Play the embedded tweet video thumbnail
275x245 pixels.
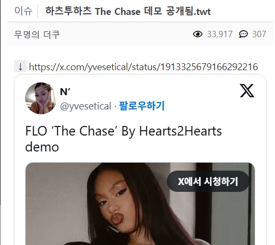point(140,204)
